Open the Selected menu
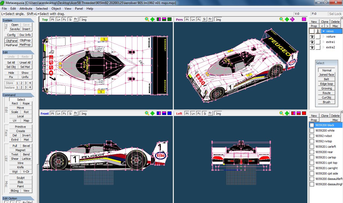Image resolution: width=343 pixels, height=203 pixels. pyautogui.click(x=42, y=8)
